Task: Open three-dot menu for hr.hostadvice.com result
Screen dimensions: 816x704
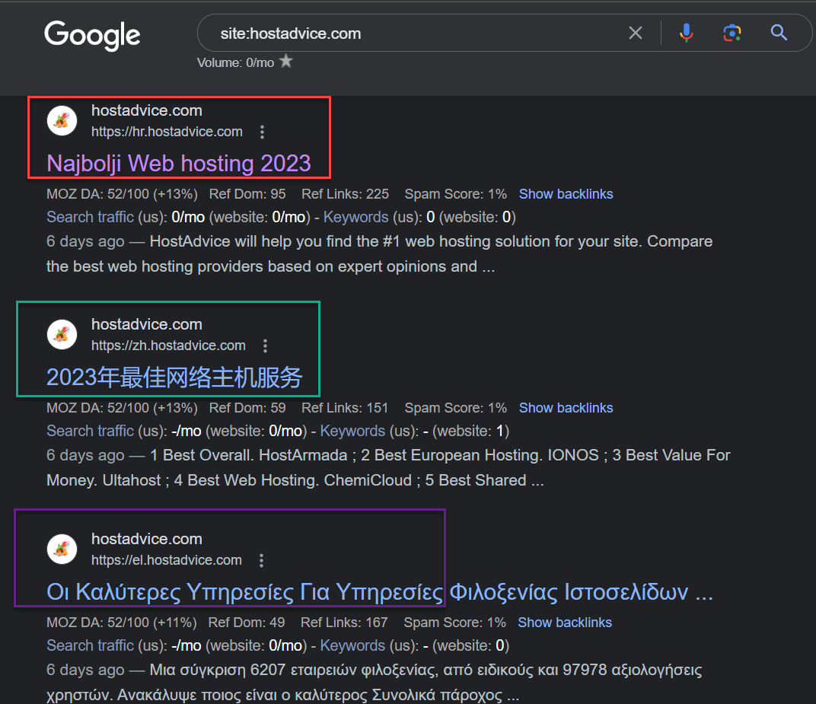Action: tap(263, 132)
